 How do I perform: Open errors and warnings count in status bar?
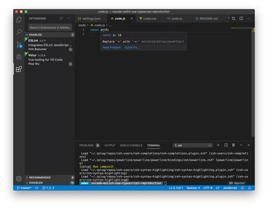point(48,188)
